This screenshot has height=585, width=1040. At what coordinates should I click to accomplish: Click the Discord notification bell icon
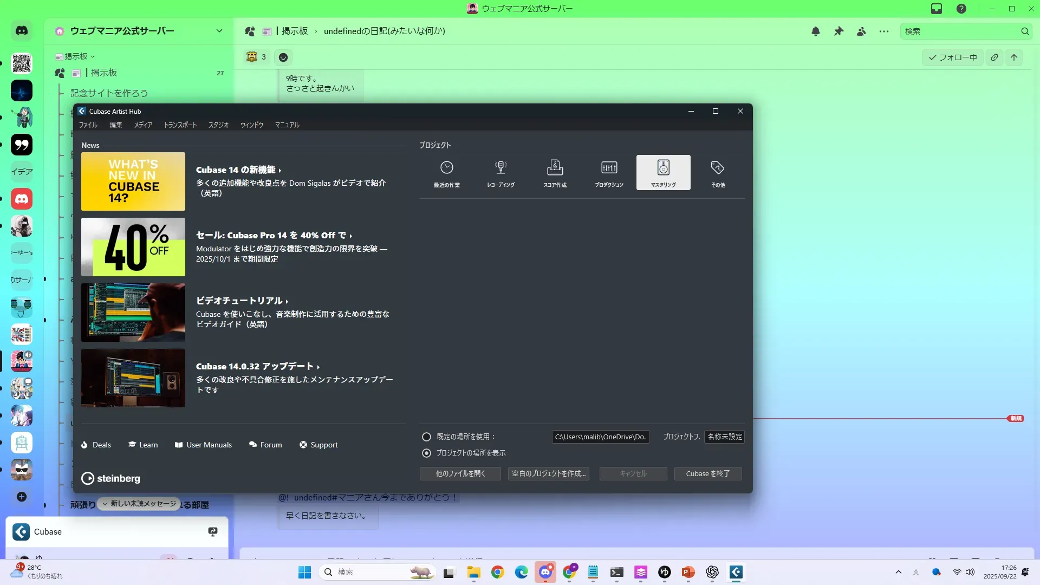(x=815, y=31)
